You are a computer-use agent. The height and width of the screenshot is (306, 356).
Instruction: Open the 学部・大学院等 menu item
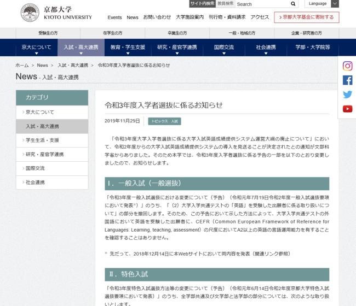click(313, 48)
